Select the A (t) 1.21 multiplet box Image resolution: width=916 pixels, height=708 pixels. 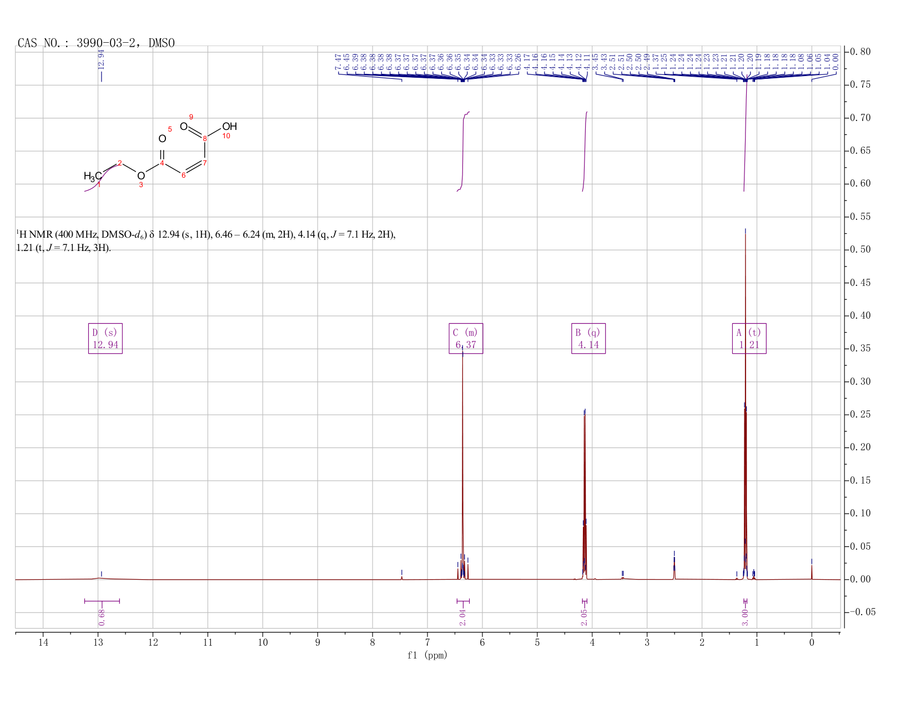coord(749,339)
